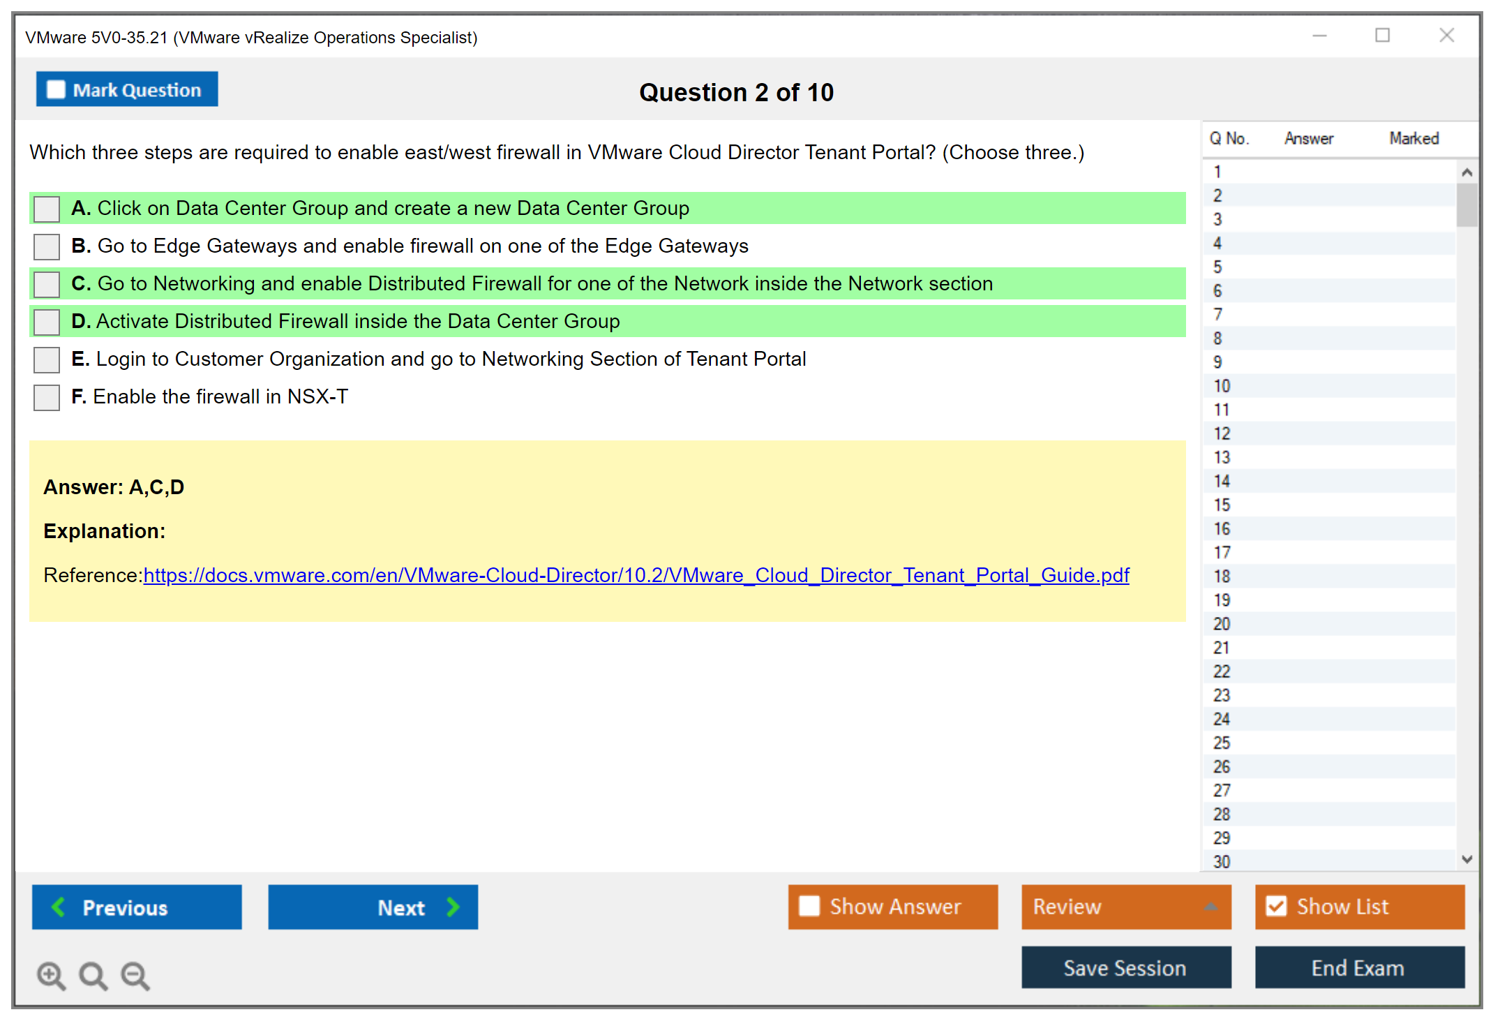Click the zoom in magnifier icon
The height and width of the screenshot is (1026, 1500).
(51, 975)
